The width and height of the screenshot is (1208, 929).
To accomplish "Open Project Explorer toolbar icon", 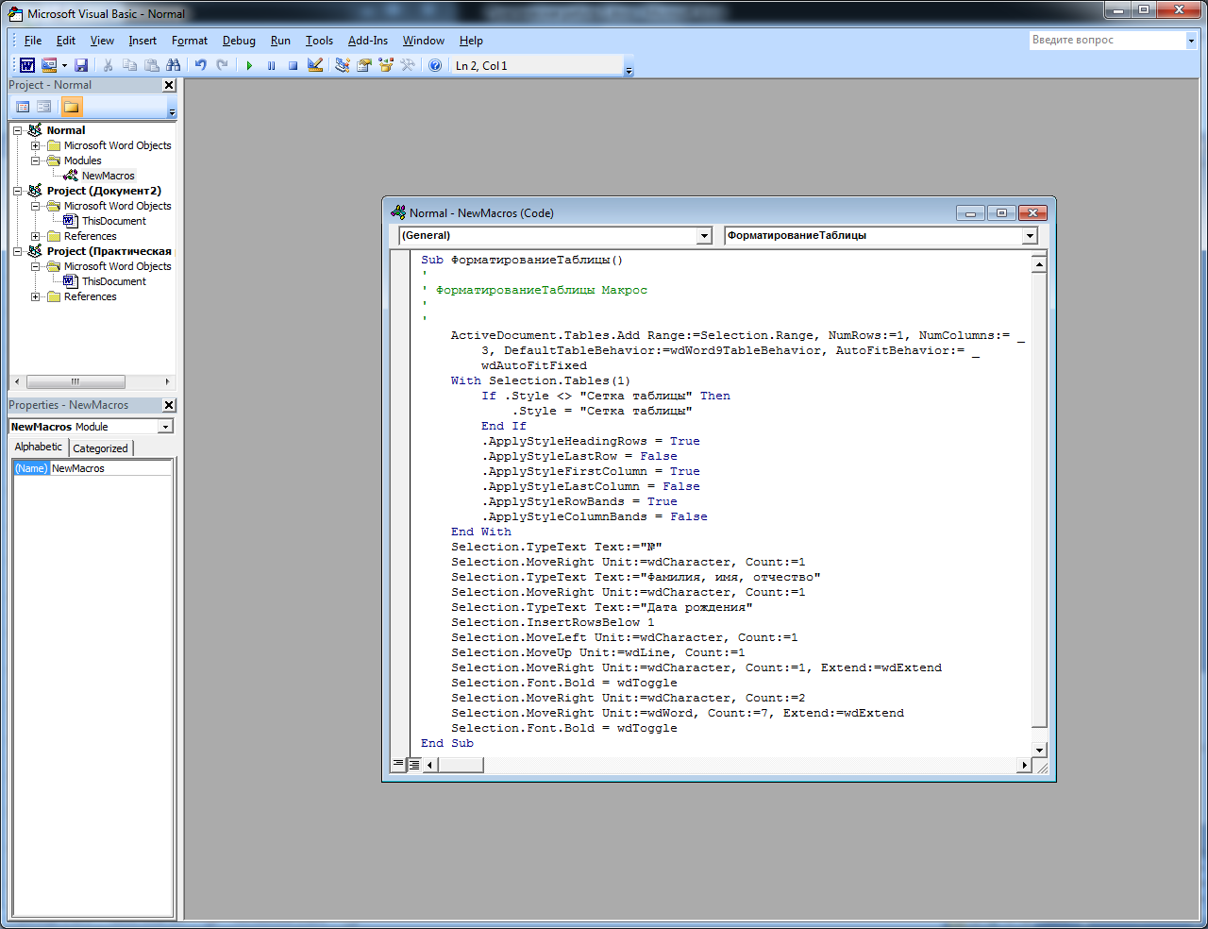I will 342,65.
